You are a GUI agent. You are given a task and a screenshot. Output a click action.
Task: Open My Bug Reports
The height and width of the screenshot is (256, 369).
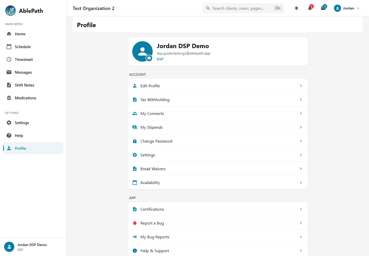click(218, 237)
